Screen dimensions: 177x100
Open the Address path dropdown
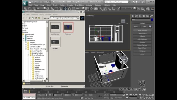point(78,18)
